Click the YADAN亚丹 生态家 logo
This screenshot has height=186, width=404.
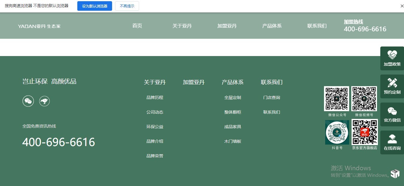point(39,26)
